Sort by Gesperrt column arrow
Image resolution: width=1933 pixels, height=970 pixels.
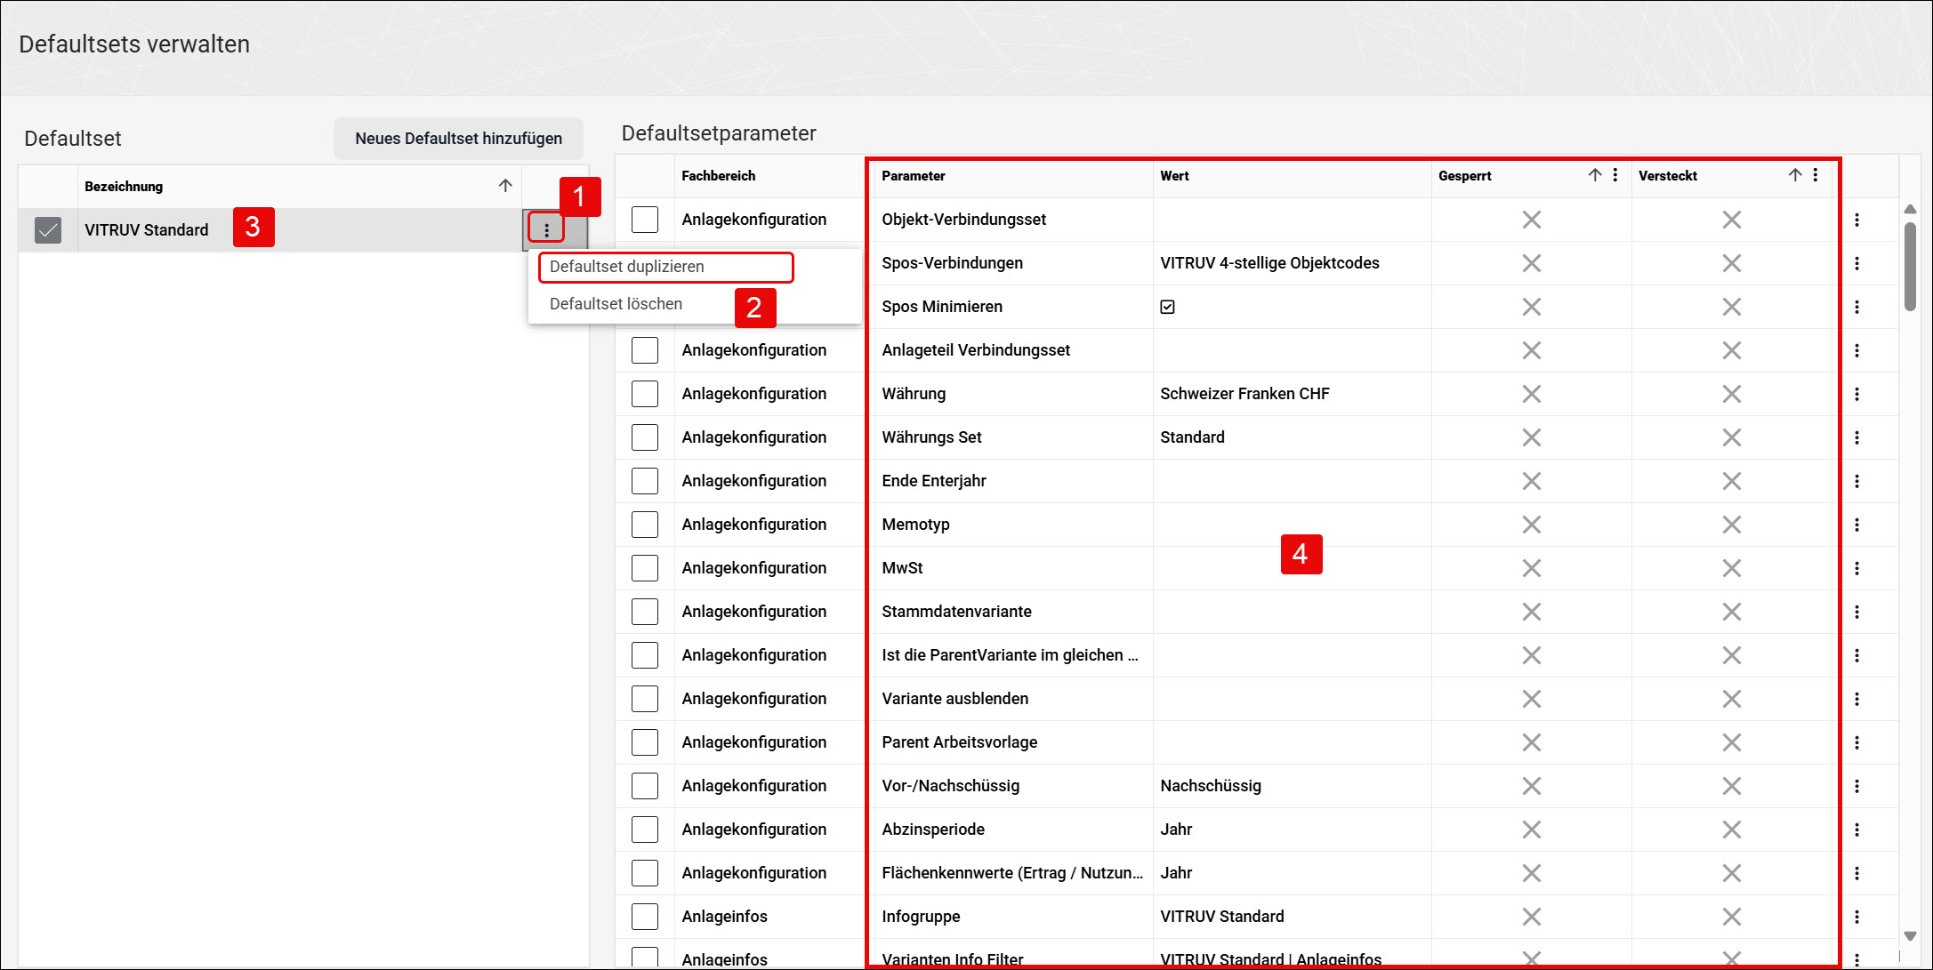tap(1595, 175)
